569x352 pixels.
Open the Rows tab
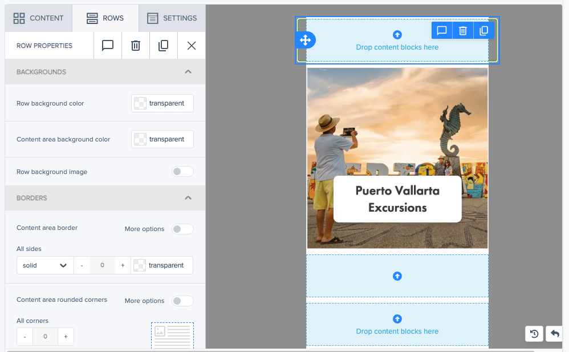(x=105, y=18)
